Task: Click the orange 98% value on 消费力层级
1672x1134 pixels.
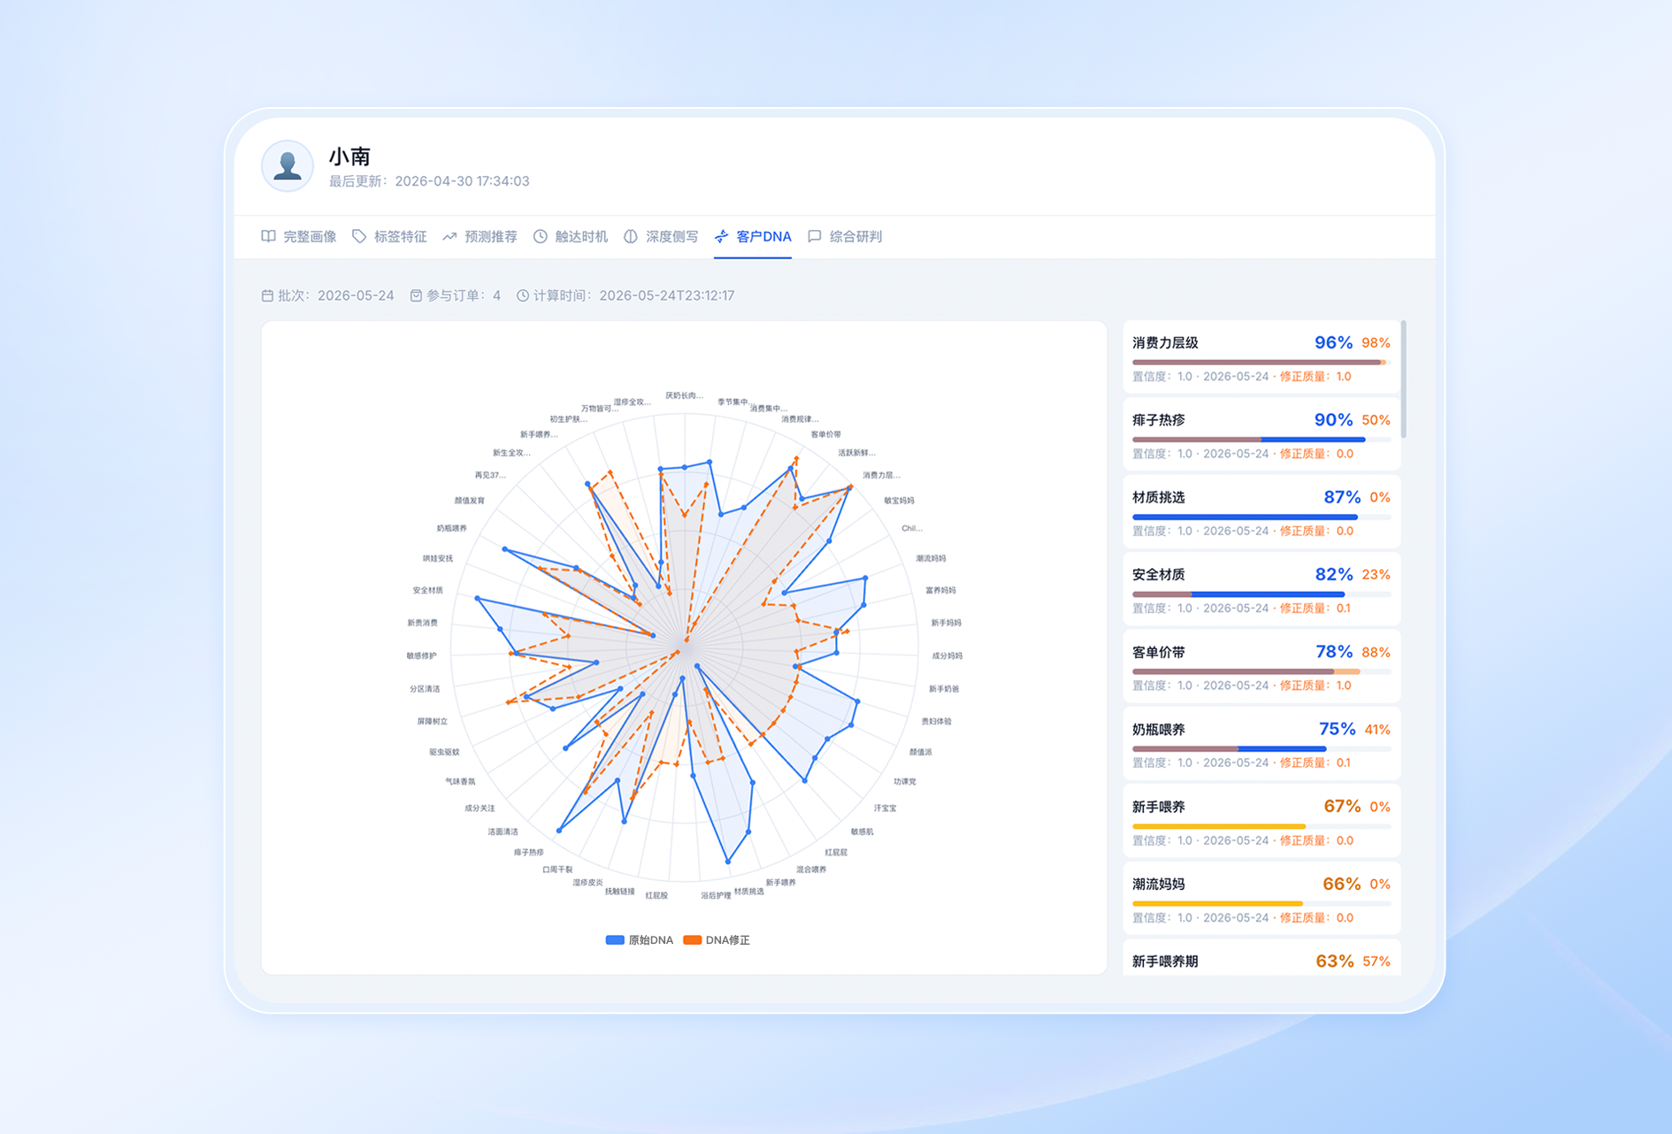Action: 1376,343
